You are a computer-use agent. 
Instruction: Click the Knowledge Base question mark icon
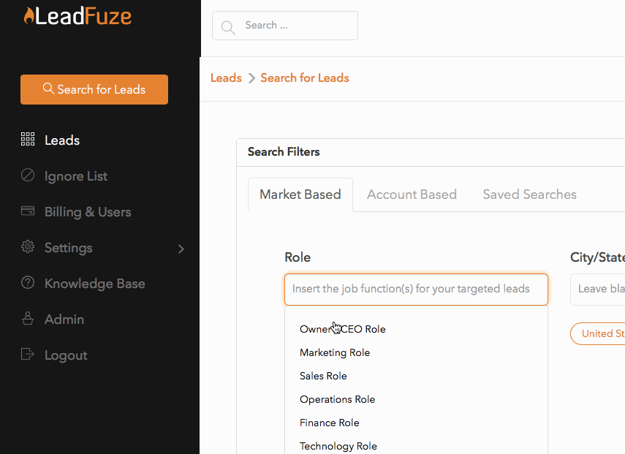point(28,283)
